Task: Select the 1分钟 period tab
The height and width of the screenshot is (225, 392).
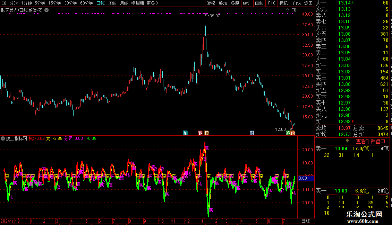Action: 26,3
